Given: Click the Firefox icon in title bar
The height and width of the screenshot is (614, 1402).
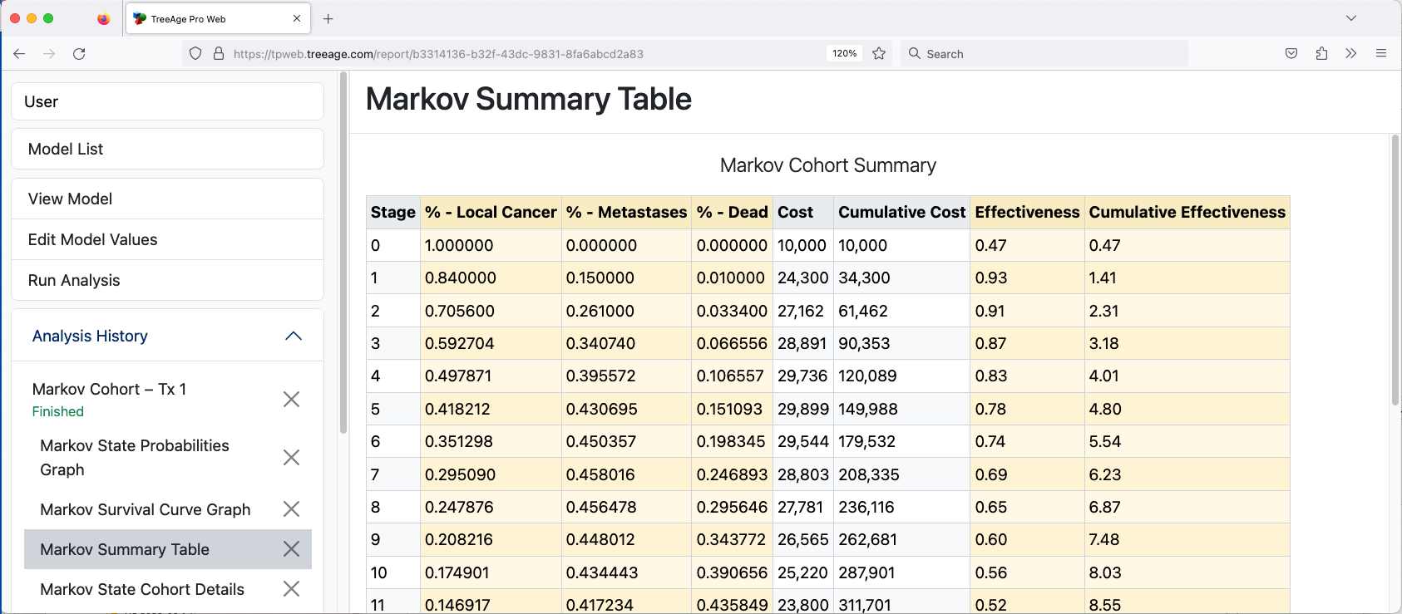Looking at the screenshot, I should point(103,18).
